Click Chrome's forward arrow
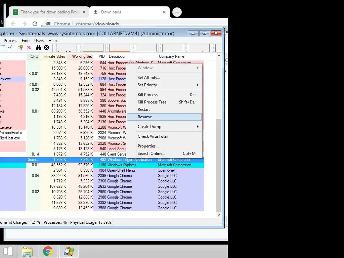 tap(24, 24)
